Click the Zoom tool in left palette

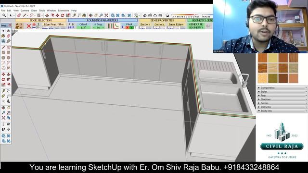coord(3,113)
